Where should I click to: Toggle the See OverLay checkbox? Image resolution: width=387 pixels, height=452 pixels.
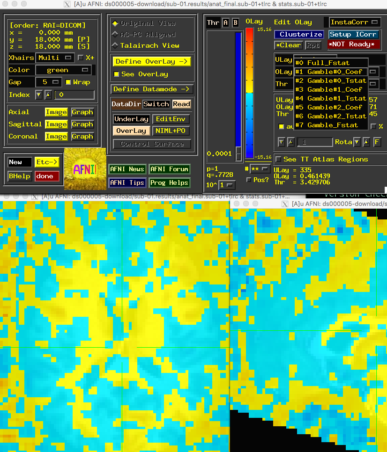(116, 74)
